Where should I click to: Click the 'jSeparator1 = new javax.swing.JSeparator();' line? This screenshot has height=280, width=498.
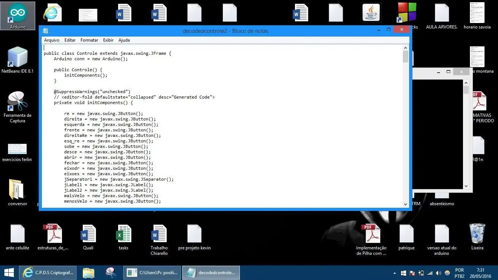tap(119, 179)
